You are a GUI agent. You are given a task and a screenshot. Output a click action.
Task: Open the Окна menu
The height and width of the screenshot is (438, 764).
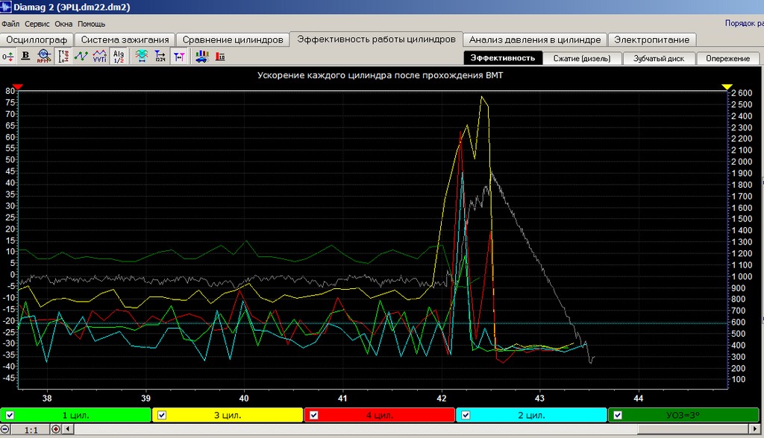click(x=63, y=24)
